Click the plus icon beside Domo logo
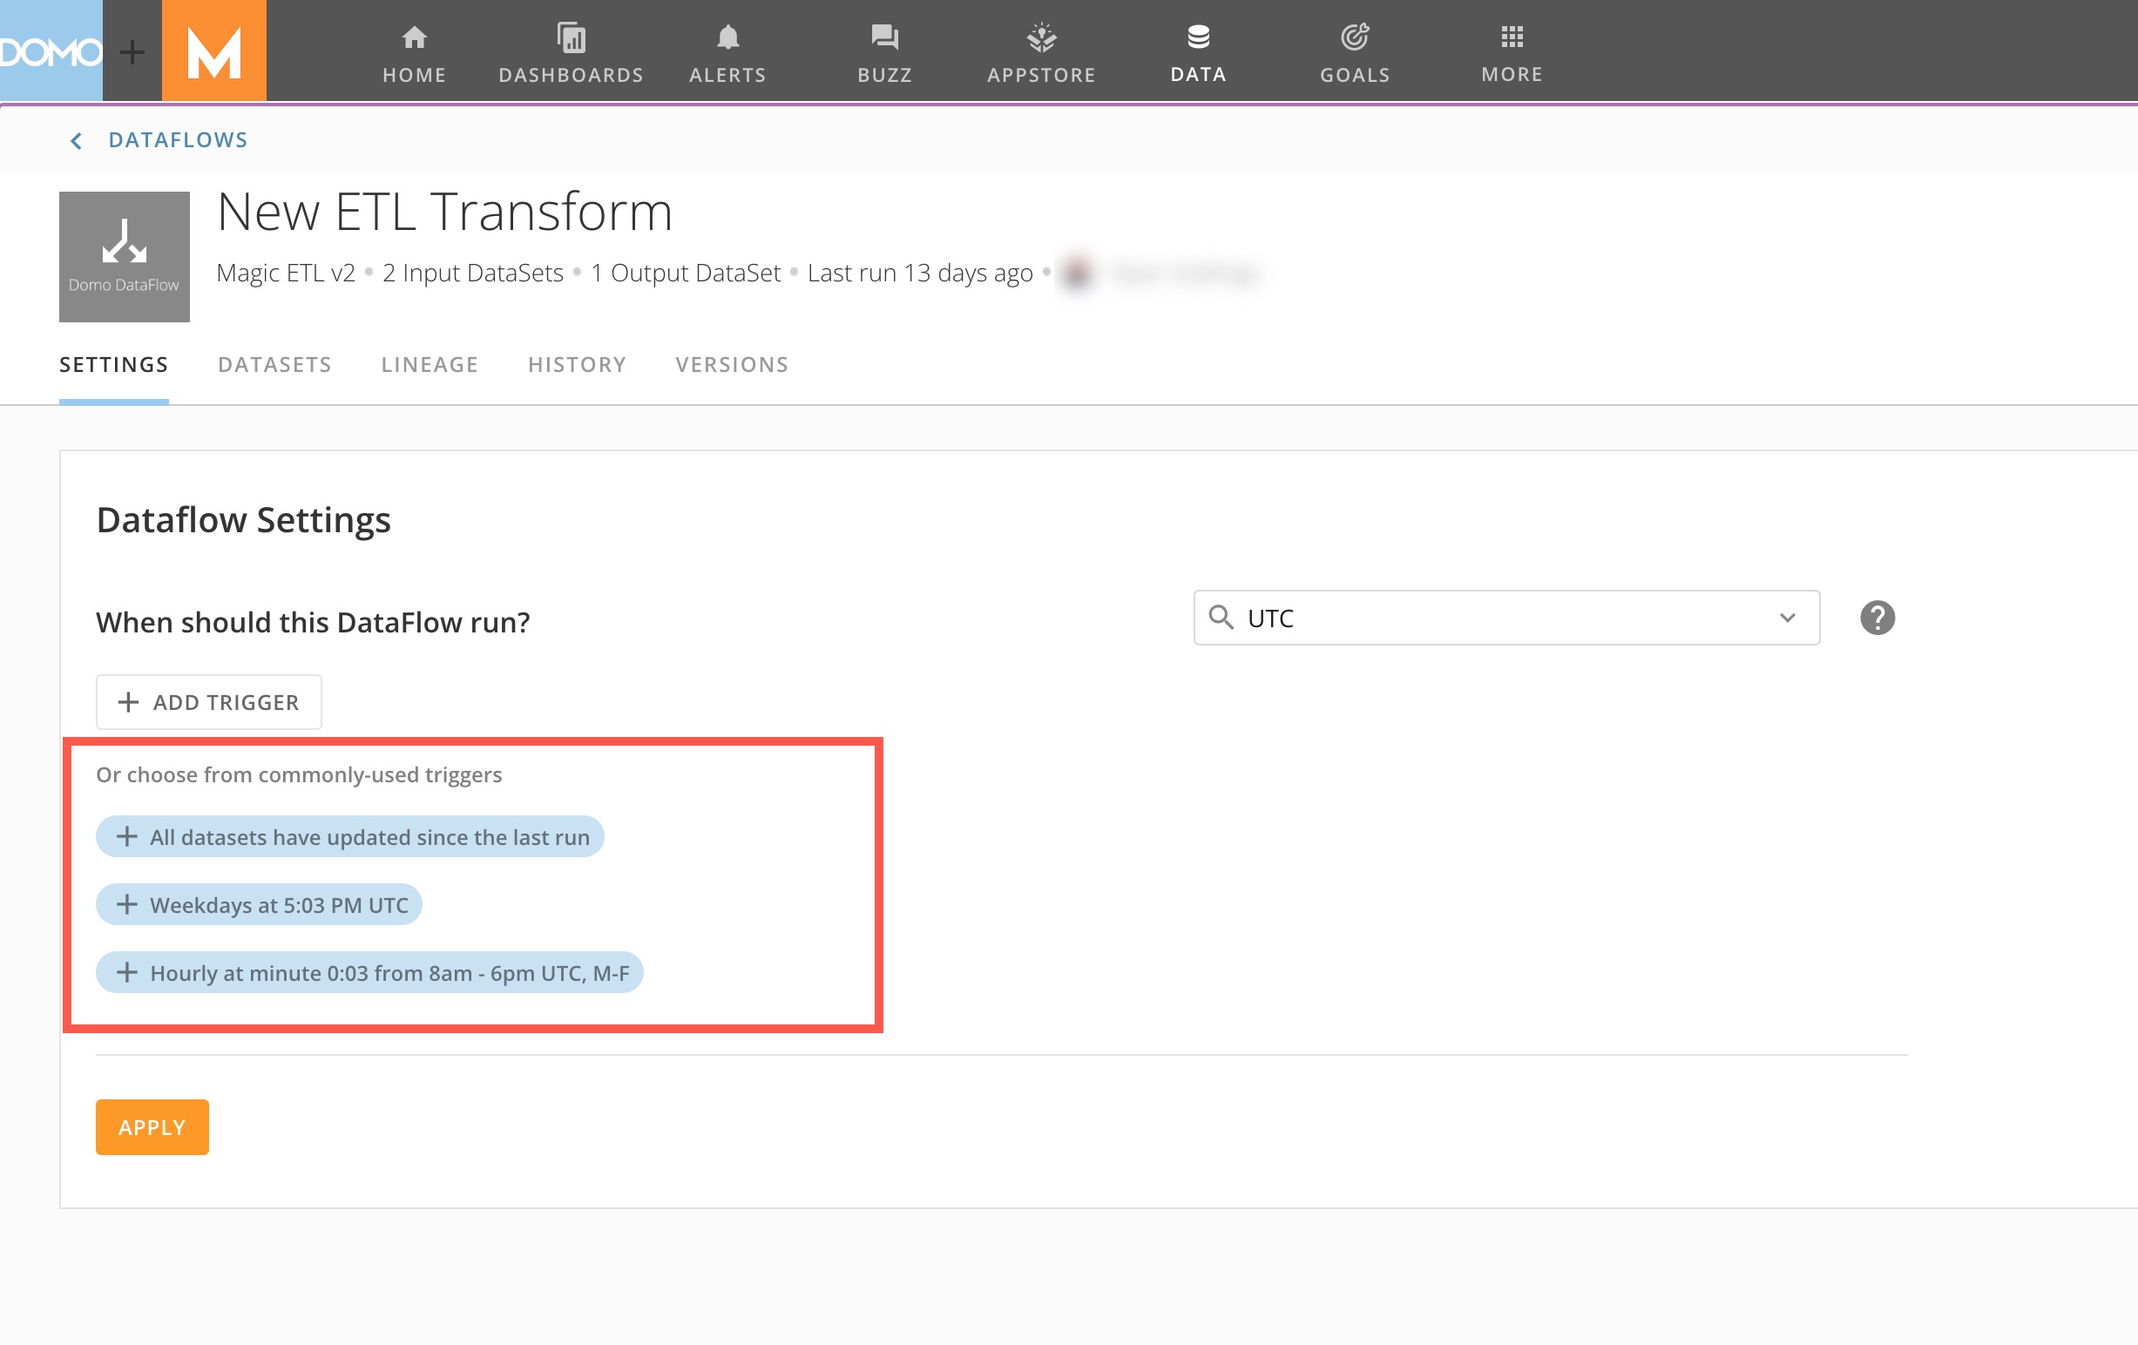Viewport: 2138px width, 1345px height. [x=132, y=51]
